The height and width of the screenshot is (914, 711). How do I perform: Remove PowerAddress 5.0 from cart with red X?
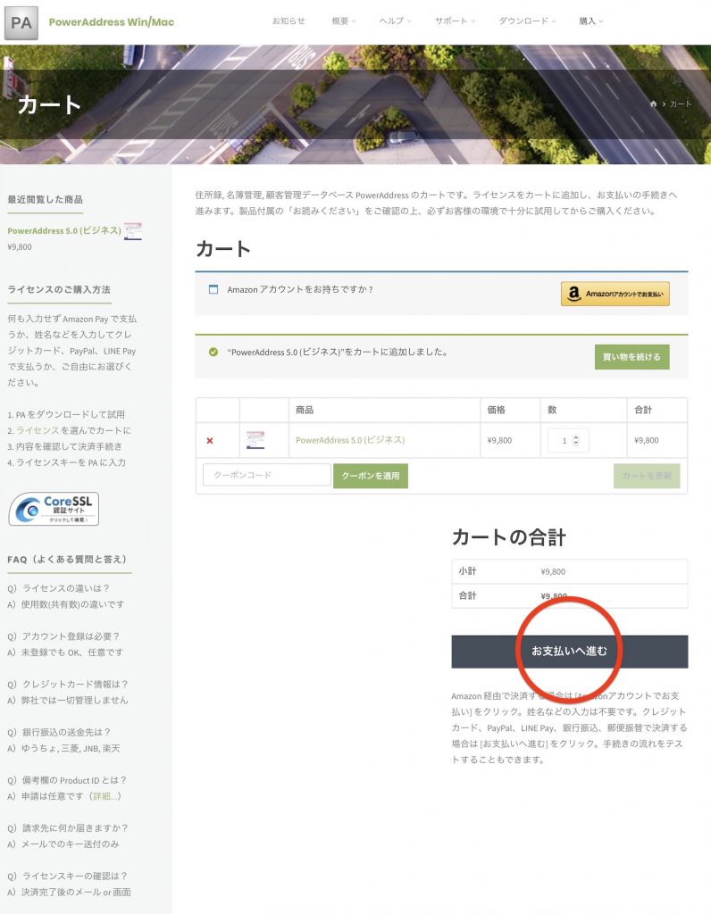[x=210, y=441]
